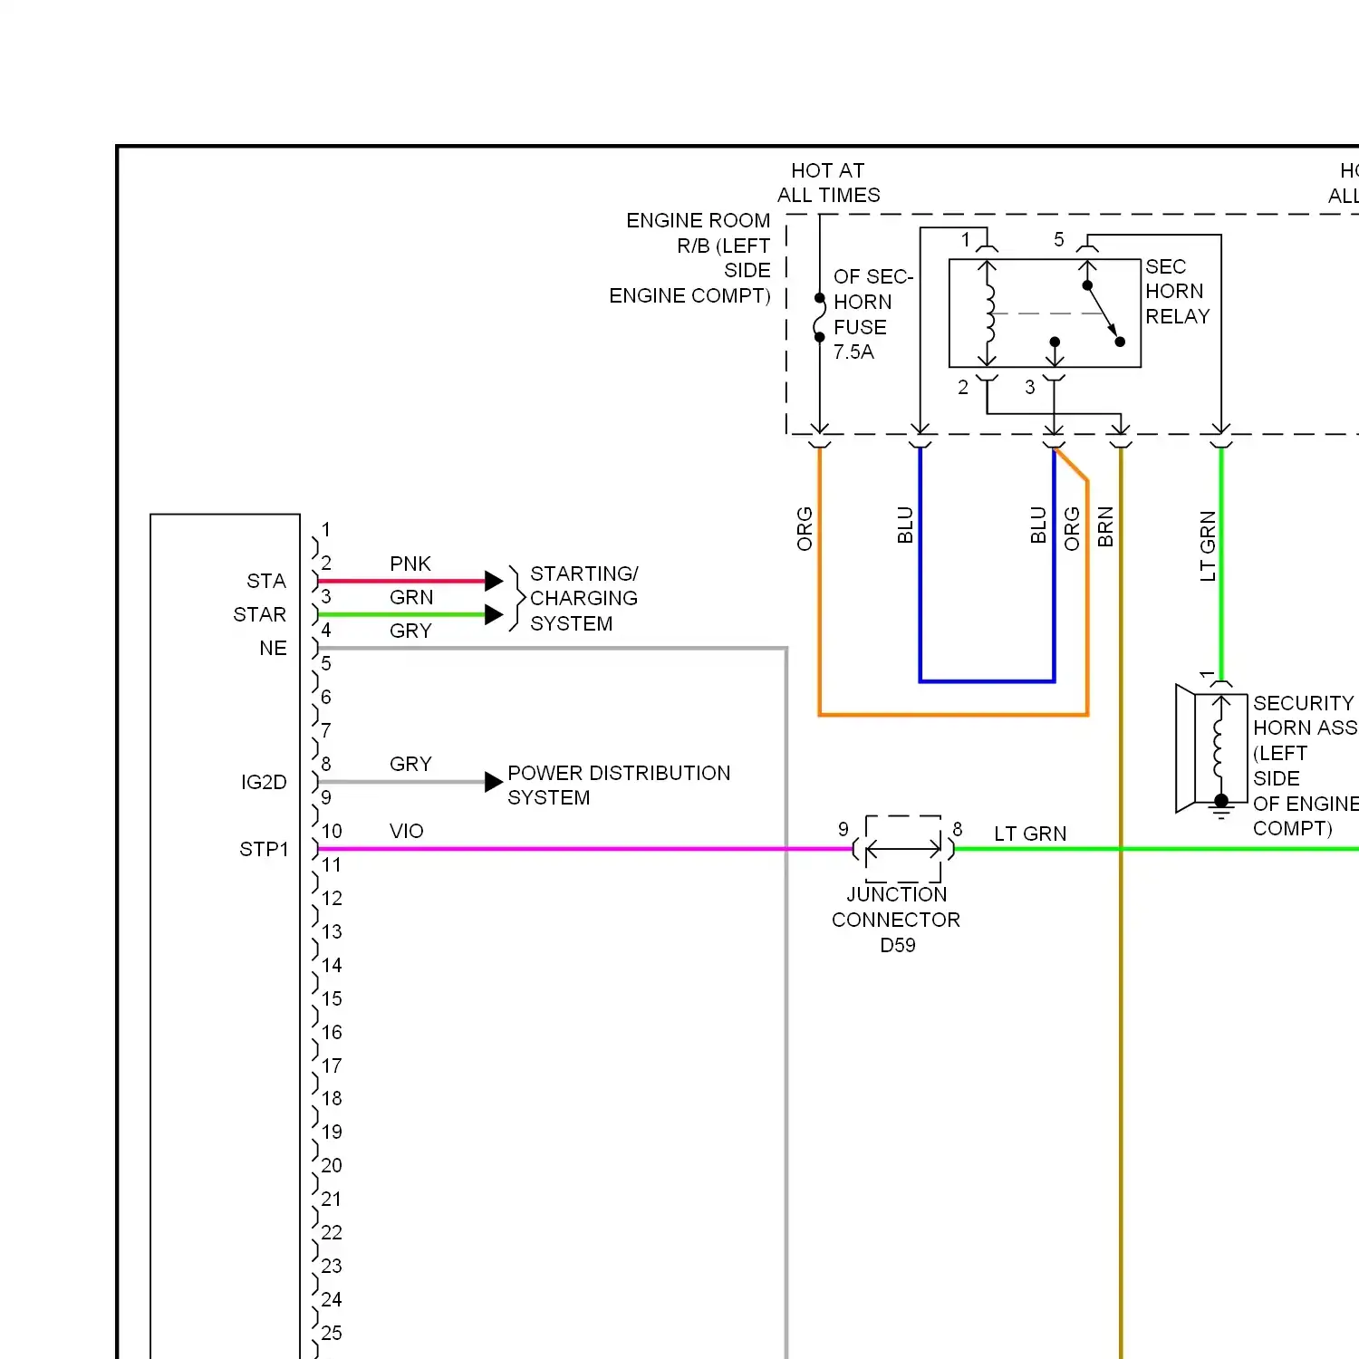Image resolution: width=1359 pixels, height=1359 pixels.
Task: Click the SEC-HORN fuse symbol
Action: point(819,317)
